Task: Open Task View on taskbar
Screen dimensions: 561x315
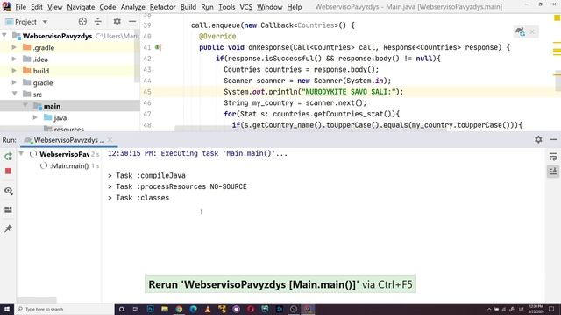Action: pos(136,309)
